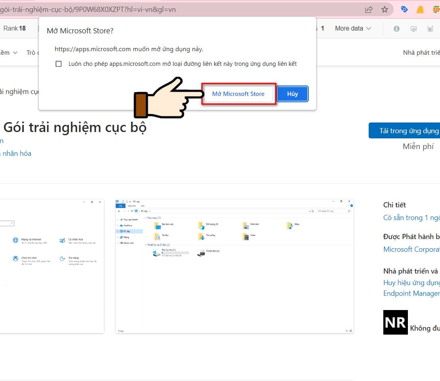This screenshot has width=440, height=381.
Task: Open the nhân hóa category link
Action: click(x=15, y=153)
